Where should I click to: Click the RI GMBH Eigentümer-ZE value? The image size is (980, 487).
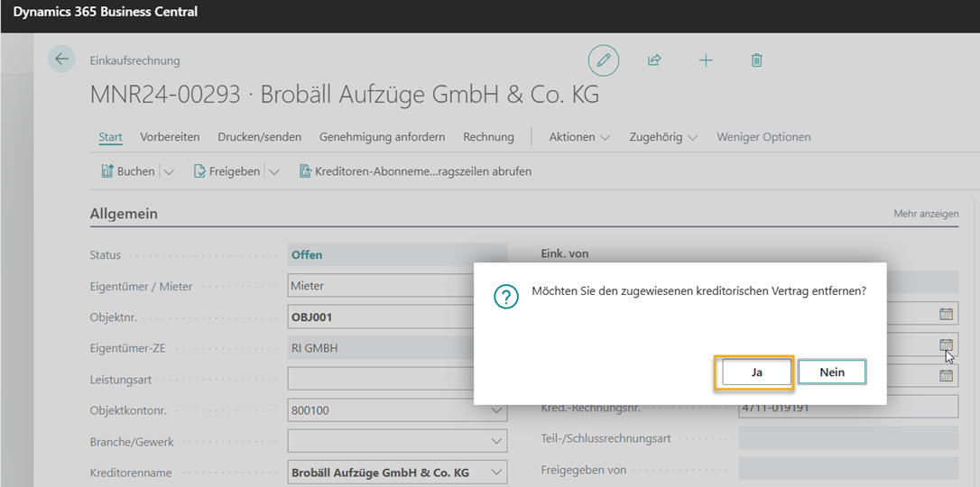point(314,348)
